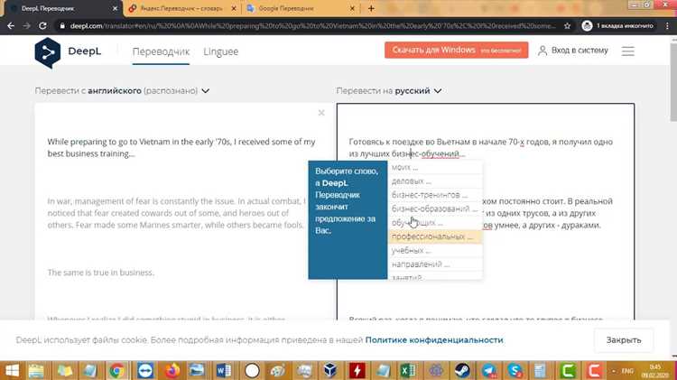The width and height of the screenshot is (677, 380).
Task: Choose suggestion "направлений ..."
Action: pyautogui.click(x=435, y=264)
